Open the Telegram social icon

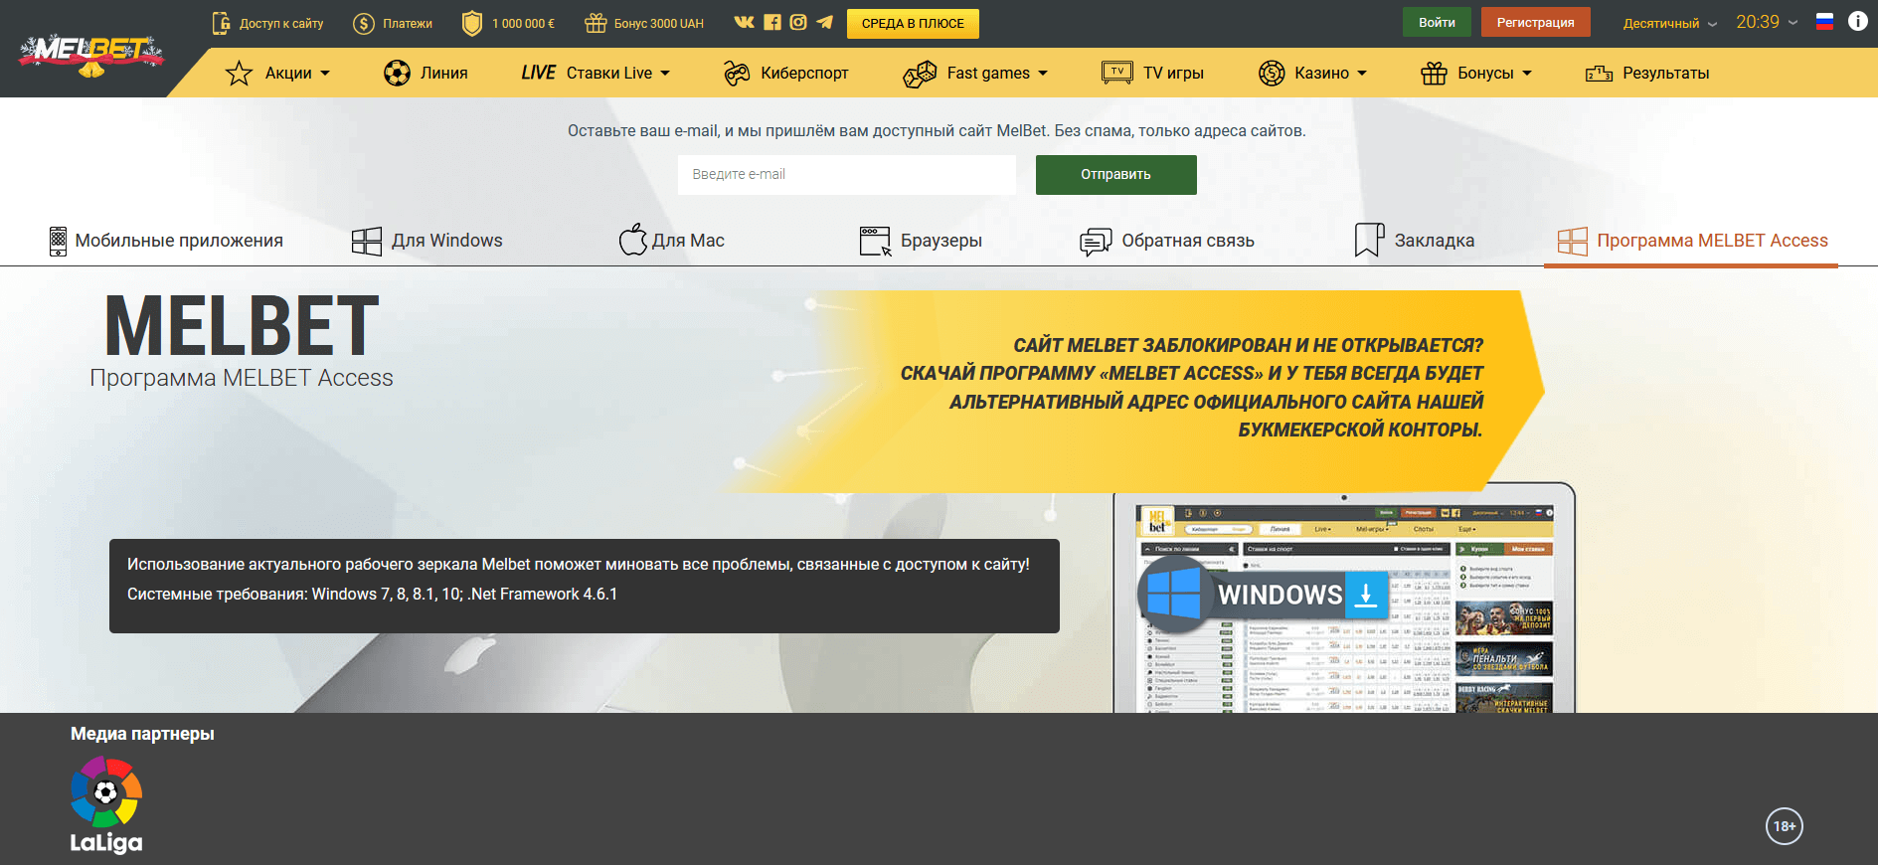pyautogui.click(x=824, y=22)
